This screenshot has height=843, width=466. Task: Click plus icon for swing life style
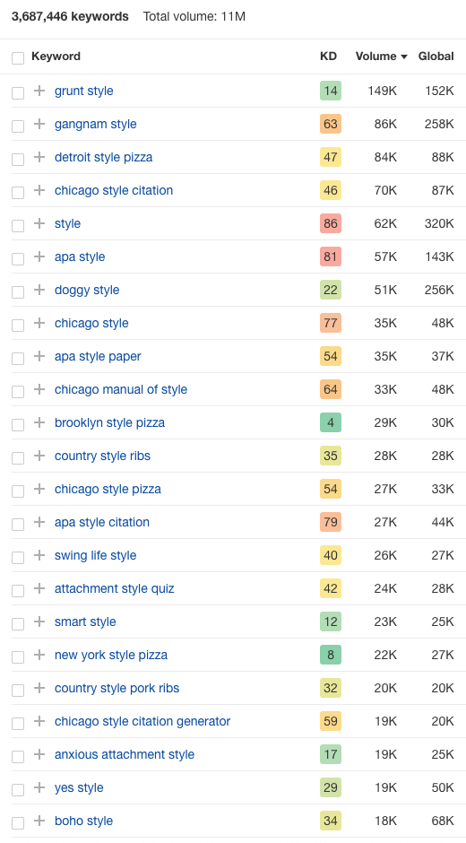point(39,555)
